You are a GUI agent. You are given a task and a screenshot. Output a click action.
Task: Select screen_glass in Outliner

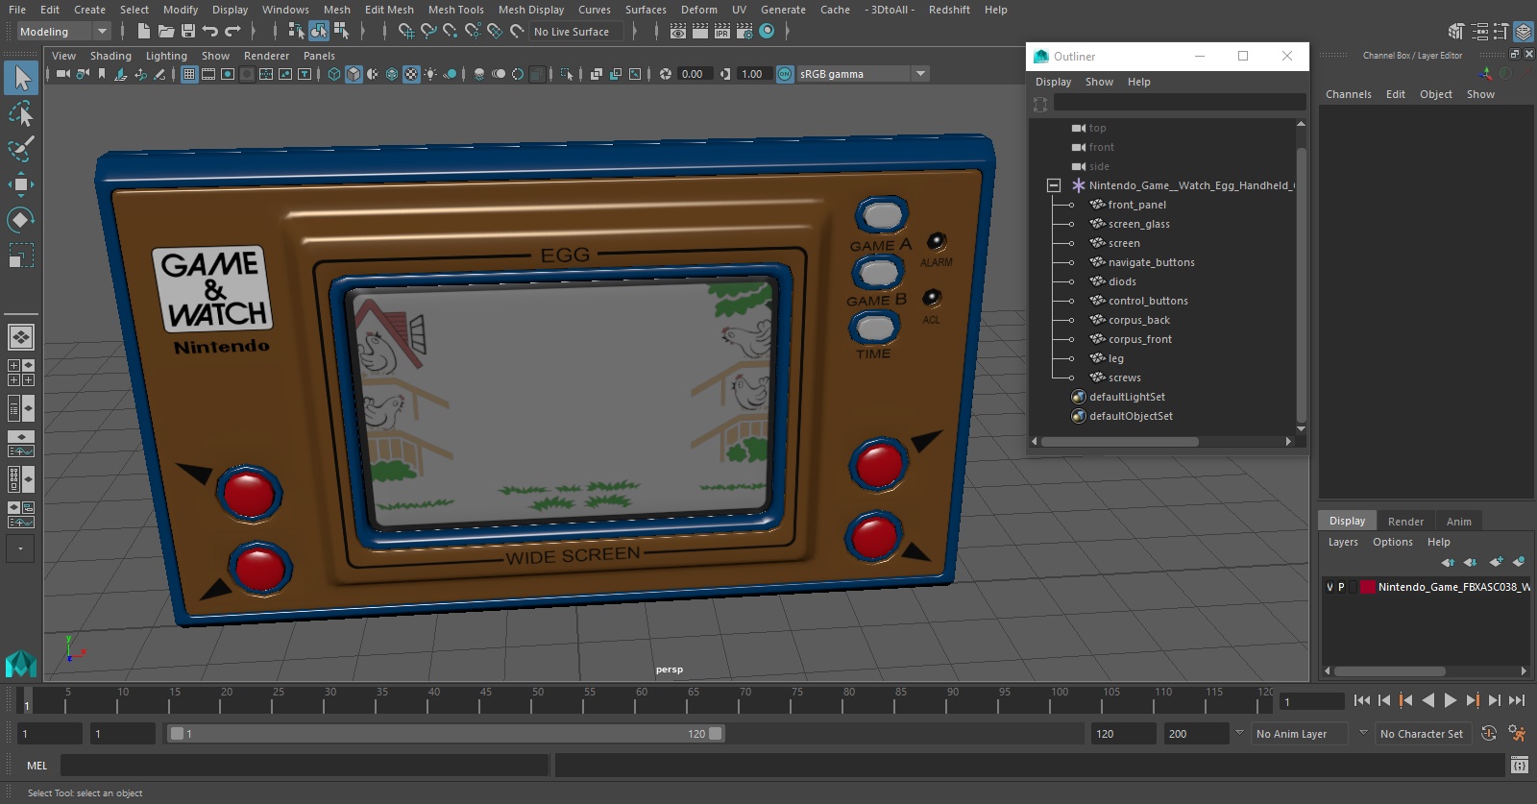(1138, 224)
